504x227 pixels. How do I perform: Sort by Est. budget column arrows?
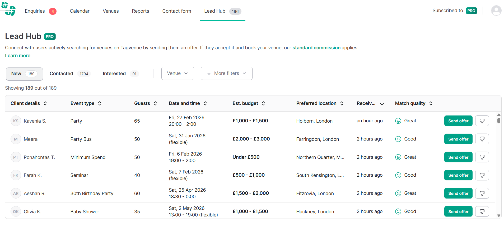[x=263, y=103]
